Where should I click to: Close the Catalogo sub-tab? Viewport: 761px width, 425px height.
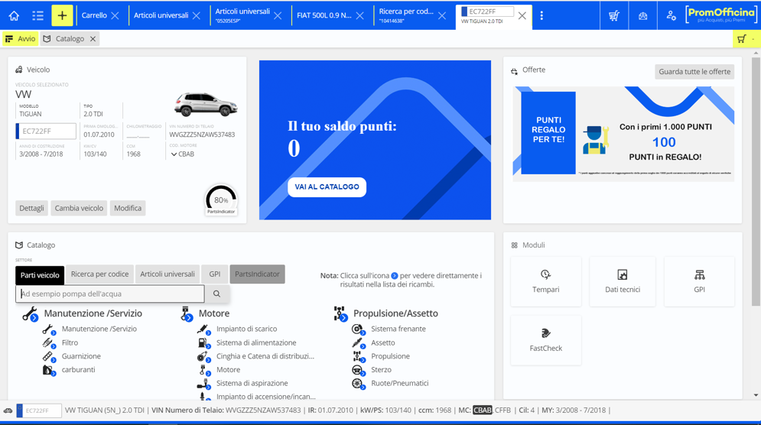93,39
